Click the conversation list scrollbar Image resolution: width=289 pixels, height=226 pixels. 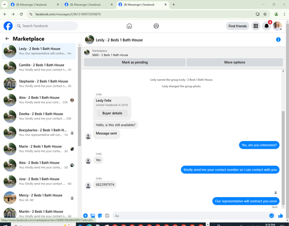click(x=79, y=97)
